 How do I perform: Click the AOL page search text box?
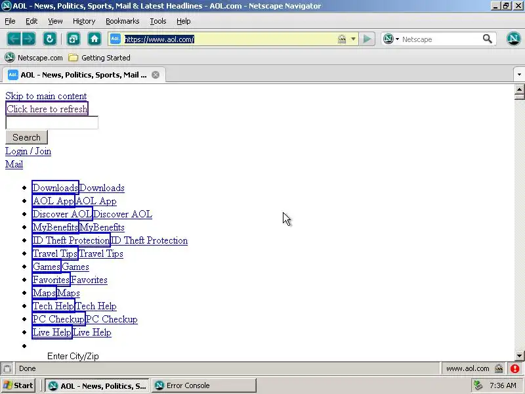coord(52,123)
